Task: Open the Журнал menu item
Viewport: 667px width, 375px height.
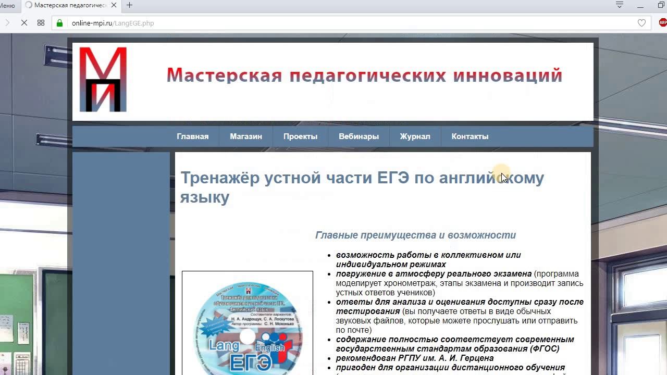Action: (x=415, y=136)
